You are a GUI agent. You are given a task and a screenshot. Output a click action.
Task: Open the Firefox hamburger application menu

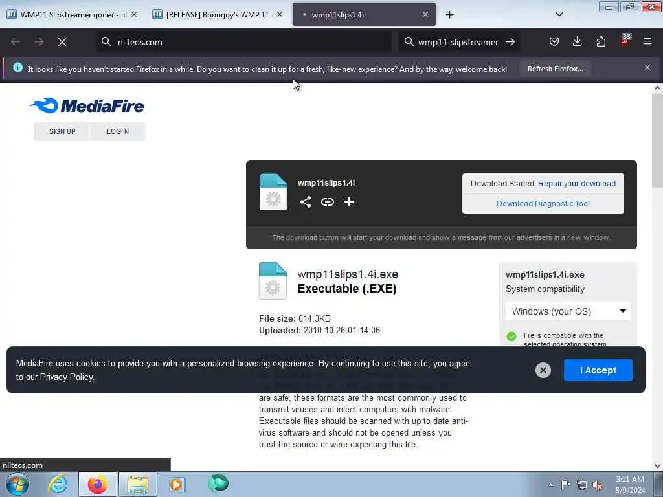[647, 41]
